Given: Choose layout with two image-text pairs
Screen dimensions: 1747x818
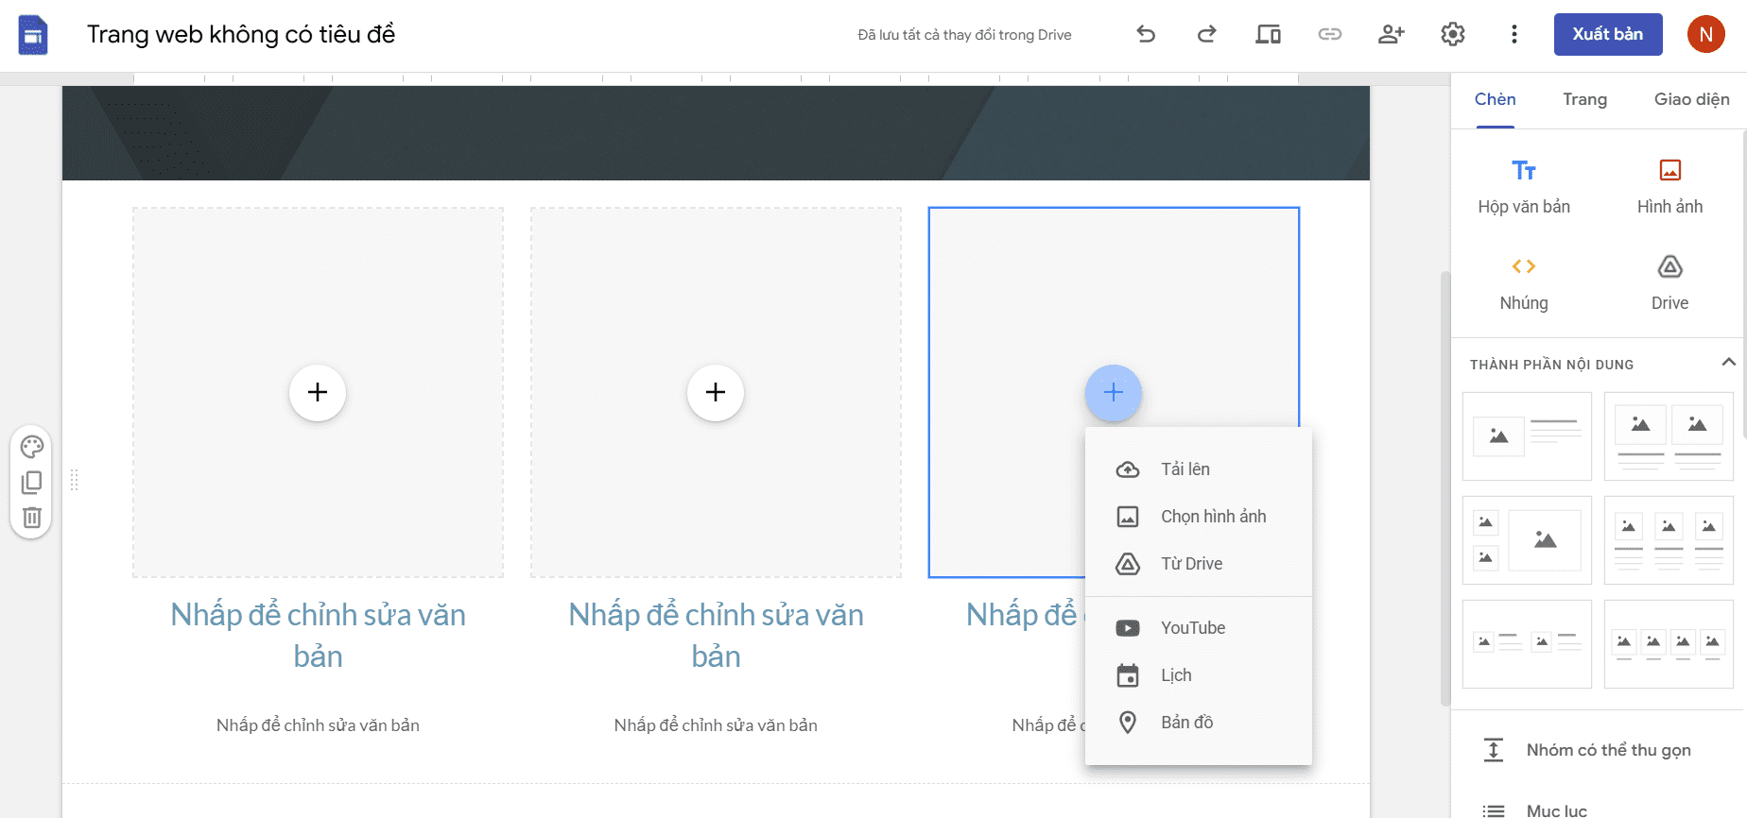Looking at the screenshot, I should click(1527, 644).
